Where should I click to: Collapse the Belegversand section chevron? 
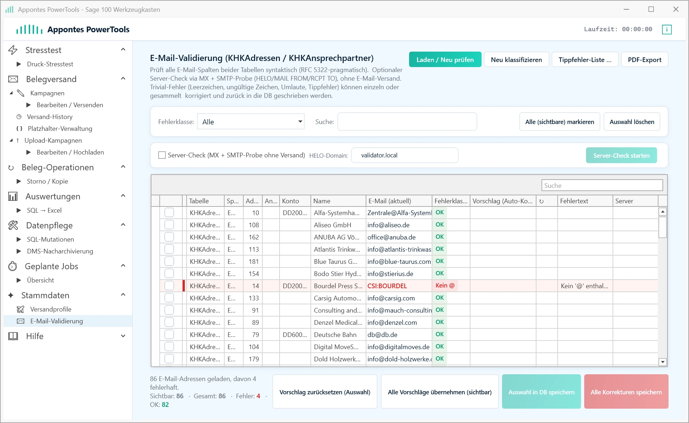[123, 79]
